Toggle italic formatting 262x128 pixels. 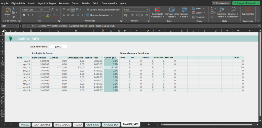coord(28,15)
